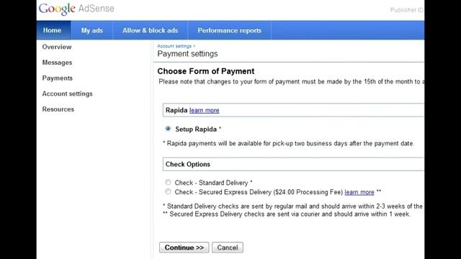The width and height of the screenshot is (461, 259).
Task: Choose Check - Standard Delivery option
Action: [168, 182]
